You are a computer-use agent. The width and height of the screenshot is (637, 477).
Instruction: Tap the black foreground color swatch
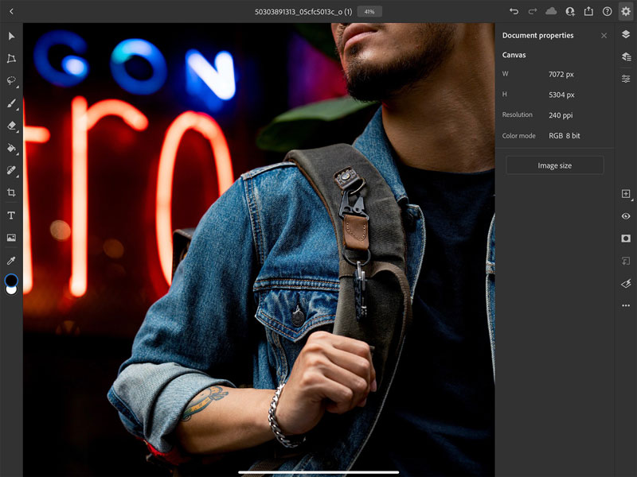point(11,280)
